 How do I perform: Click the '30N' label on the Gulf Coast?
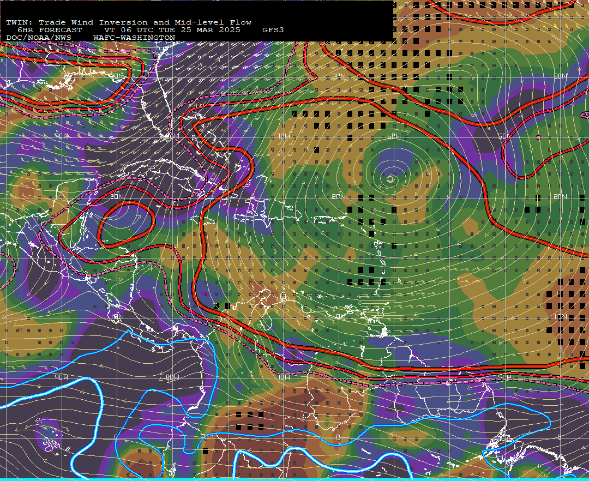coord(117,76)
